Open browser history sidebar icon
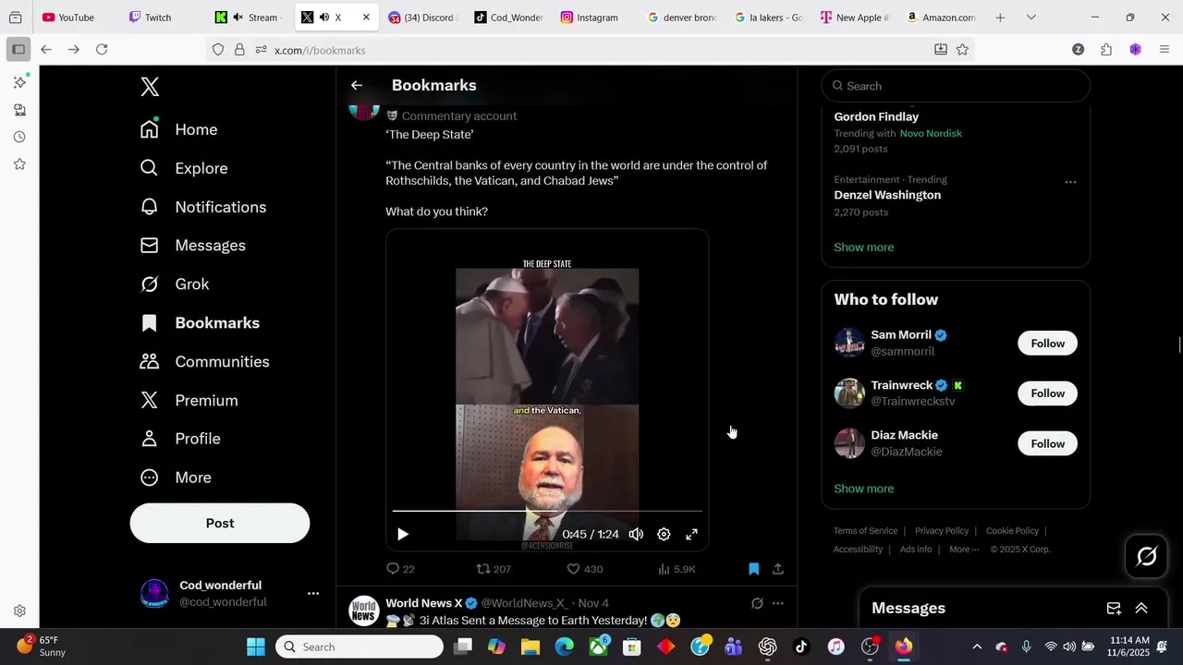 pos(19,137)
